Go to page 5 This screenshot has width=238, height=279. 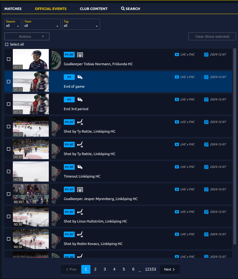click(124, 269)
